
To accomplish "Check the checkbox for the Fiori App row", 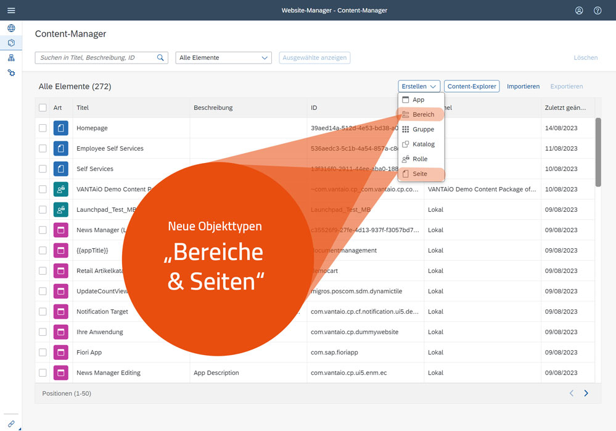I will 43,352.
